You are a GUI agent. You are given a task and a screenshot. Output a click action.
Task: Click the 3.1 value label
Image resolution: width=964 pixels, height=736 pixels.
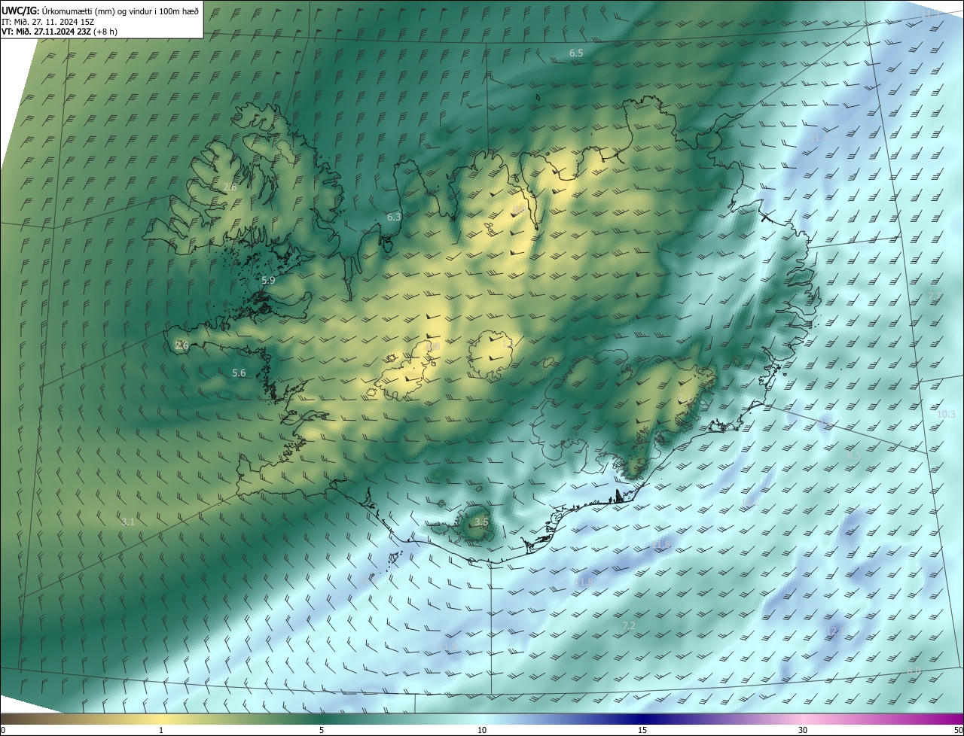pyautogui.click(x=128, y=522)
